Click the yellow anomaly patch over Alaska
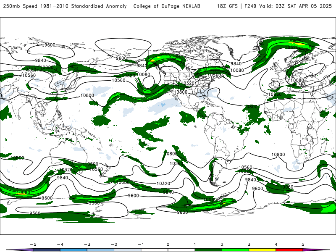The width and height of the screenshot is (336, 252). (152, 60)
